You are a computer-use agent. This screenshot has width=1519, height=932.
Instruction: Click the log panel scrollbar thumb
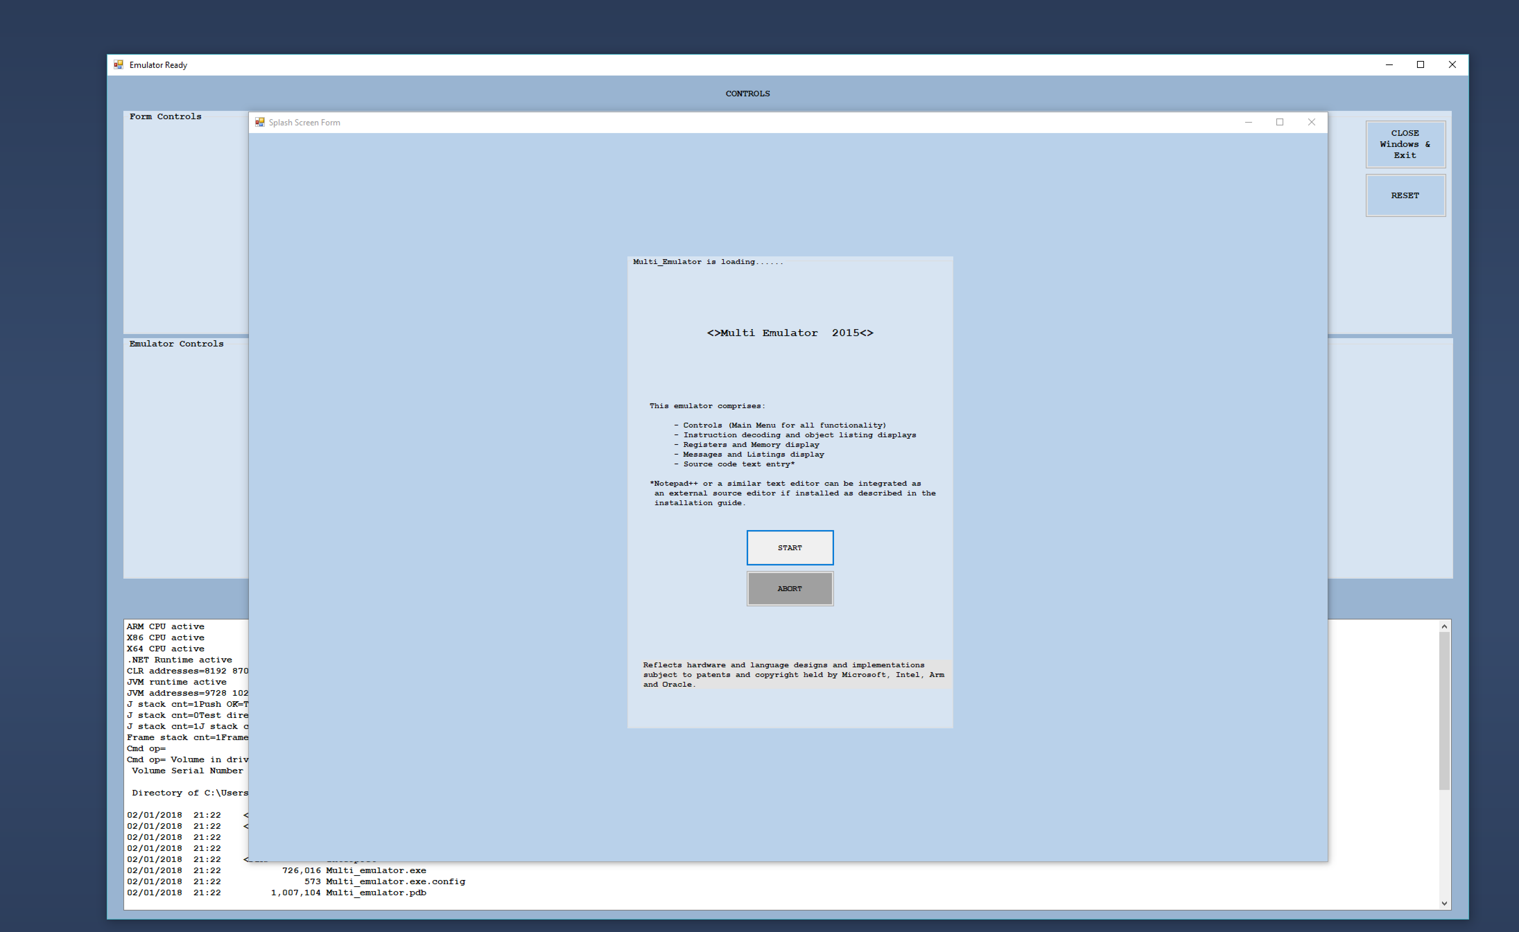click(x=1444, y=711)
